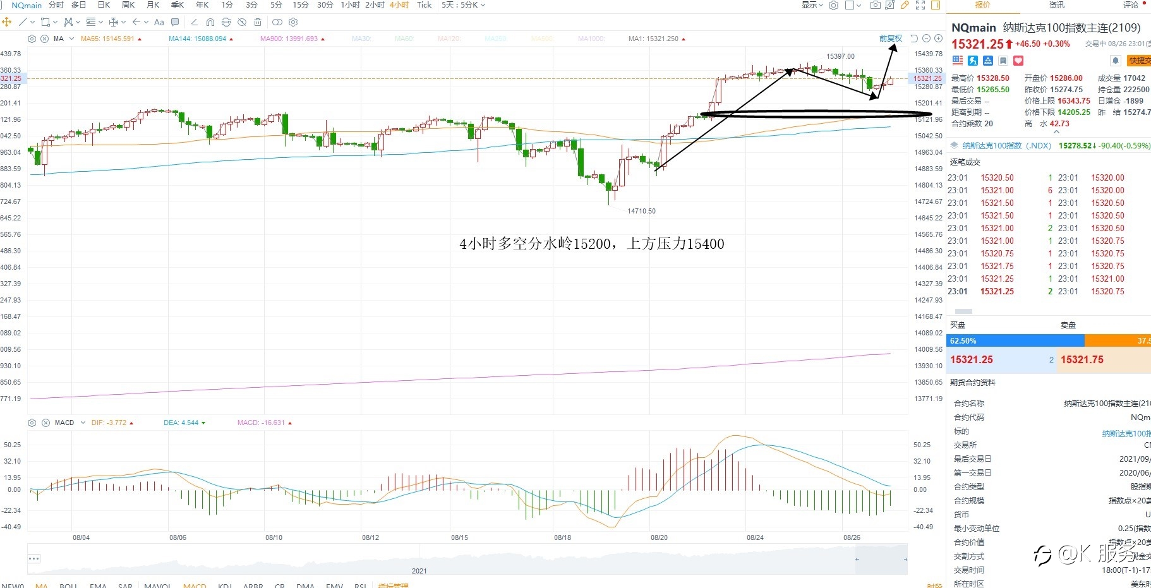
Task: Click the blue 62.50% buy ratio bar
Action: pos(1015,341)
